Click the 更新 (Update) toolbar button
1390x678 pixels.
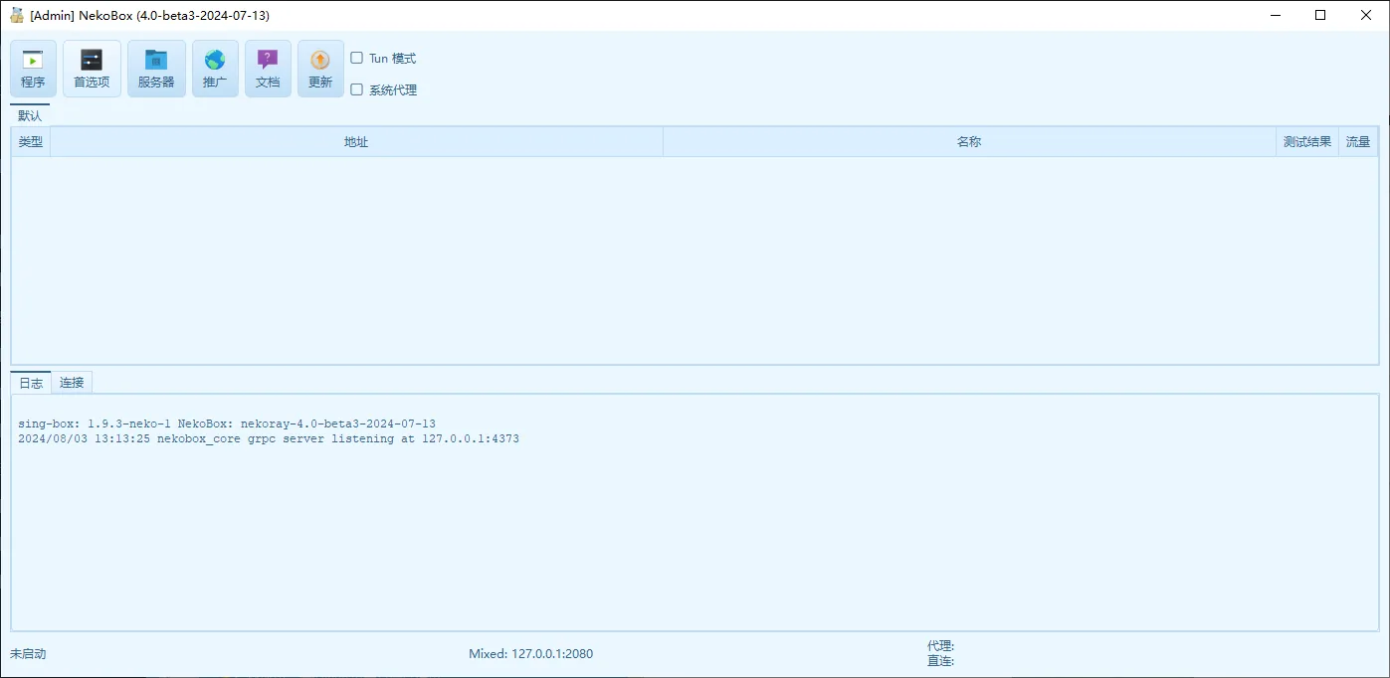pos(320,69)
